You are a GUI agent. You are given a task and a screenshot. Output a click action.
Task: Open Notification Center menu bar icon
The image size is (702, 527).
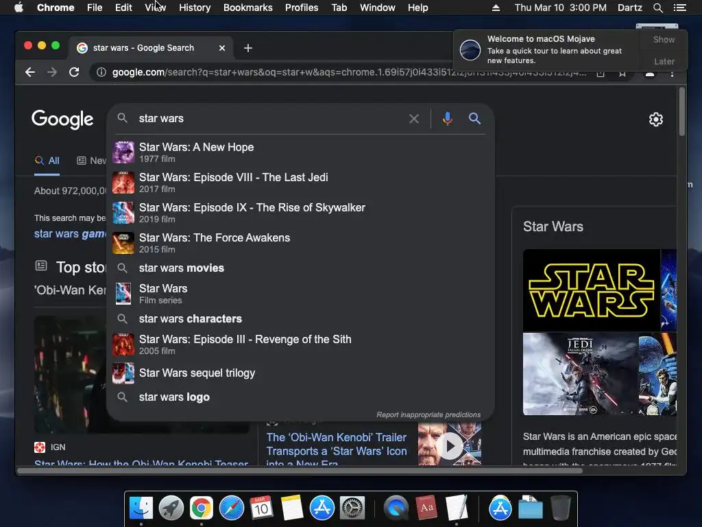[x=679, y=8]
